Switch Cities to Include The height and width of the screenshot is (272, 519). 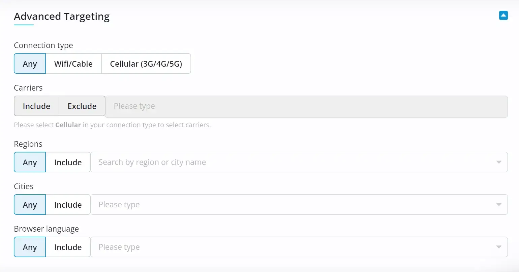[x=68, y=205]
